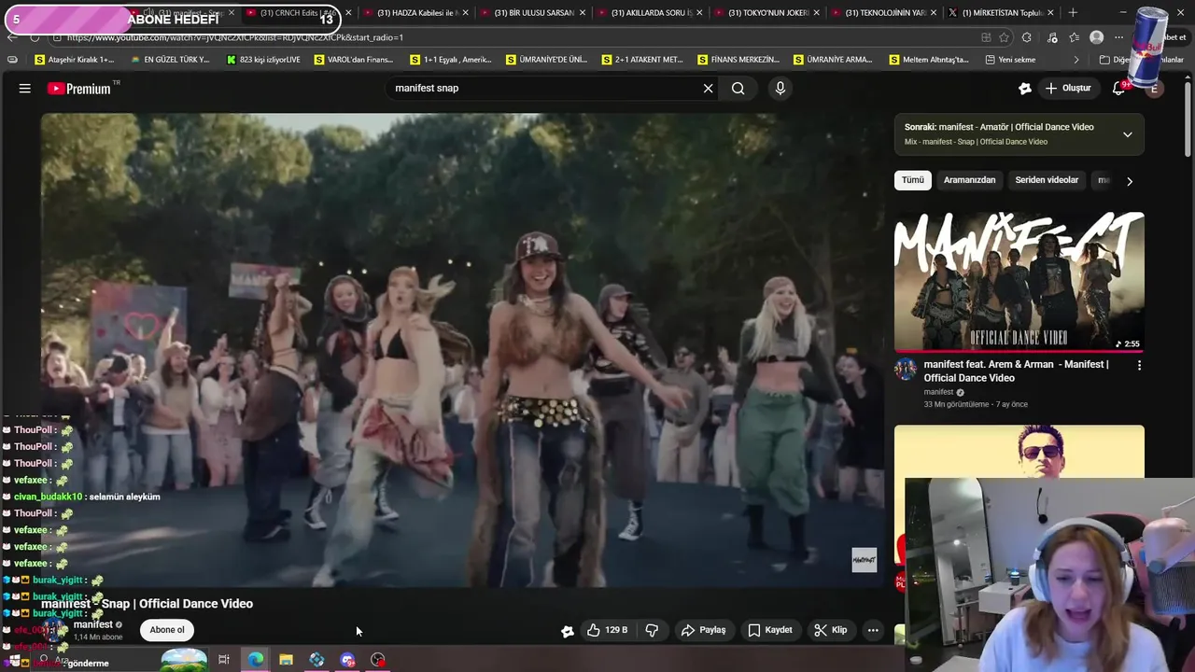The image size is (1195, 672).
Task: Select the Aramanızdan filter chip
Action: (969, 180)
